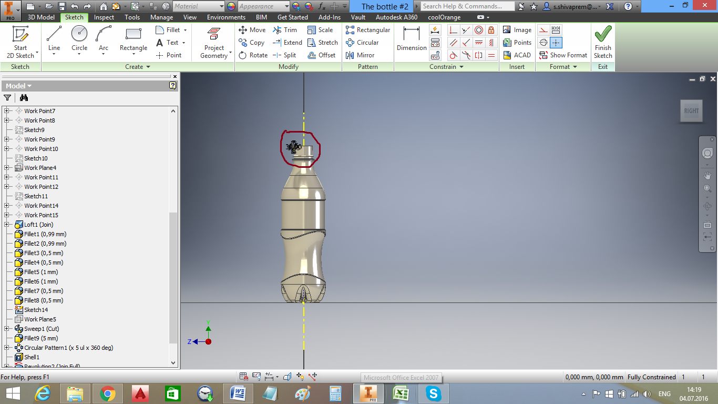The image size is (718, 404).
Task: Click the Pan hand icon in navigation bar
Action: point(707,175)
